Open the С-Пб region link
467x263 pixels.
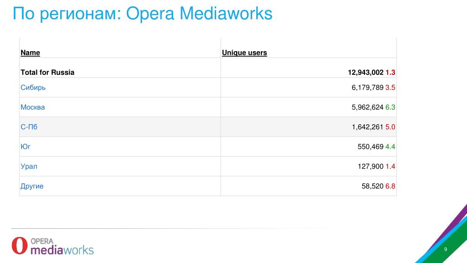click(x=29, y=127)
